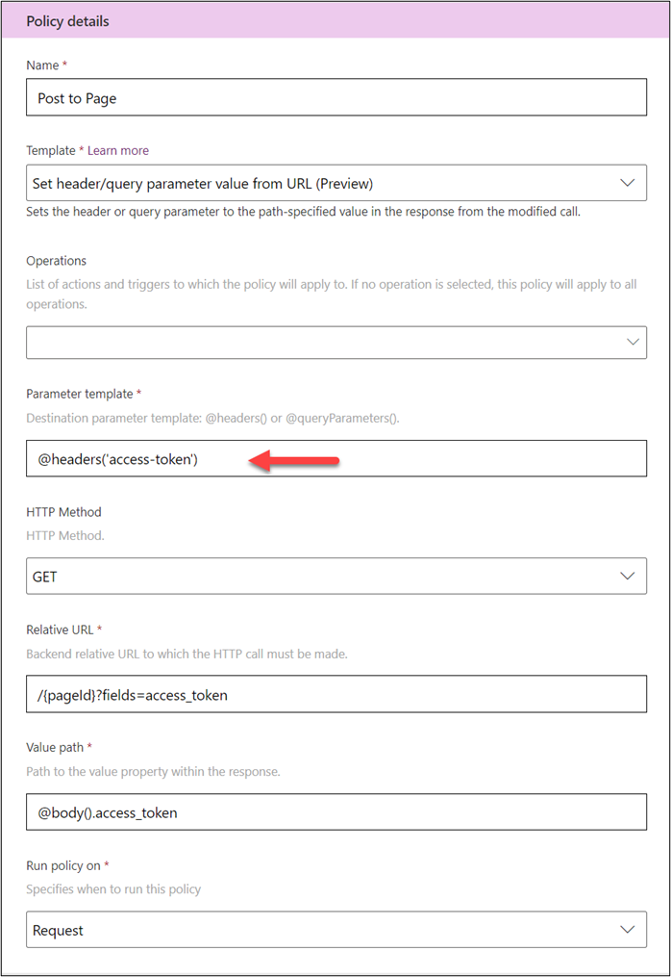
Task: Expand the Run policy on dropdown
Action: click(x=336, y=930)
